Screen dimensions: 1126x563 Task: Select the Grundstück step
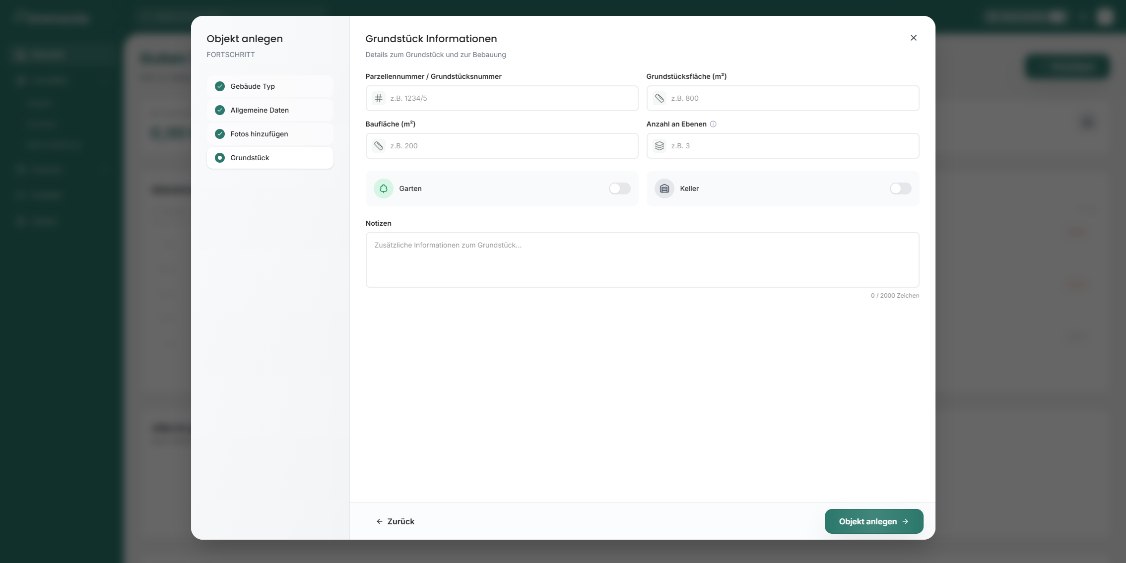coord(270,158)
